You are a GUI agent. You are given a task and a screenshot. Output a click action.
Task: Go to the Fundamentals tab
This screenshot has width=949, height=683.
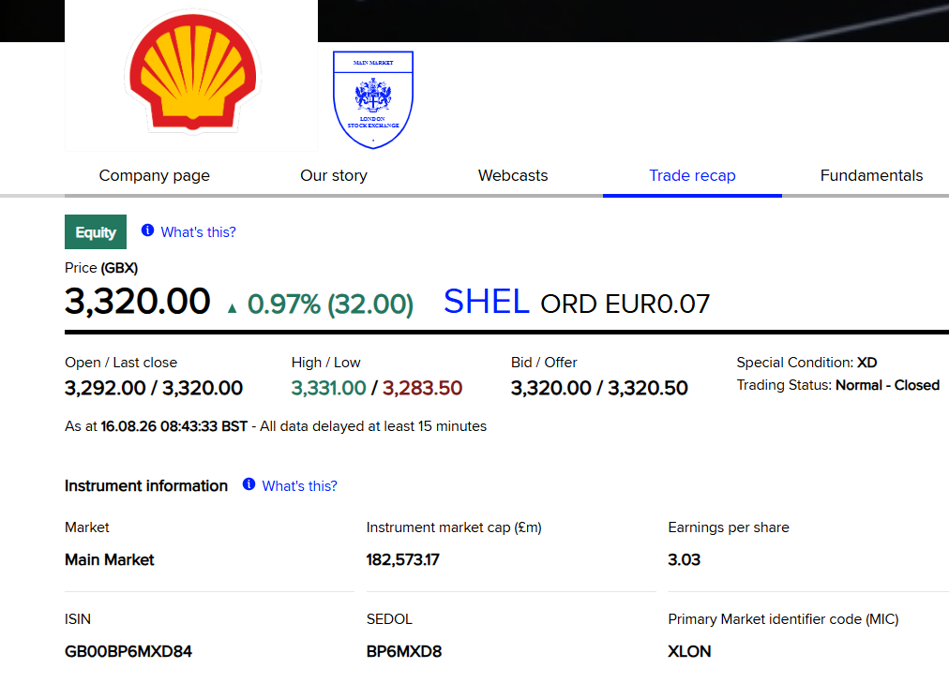click(x=871, y=175)
